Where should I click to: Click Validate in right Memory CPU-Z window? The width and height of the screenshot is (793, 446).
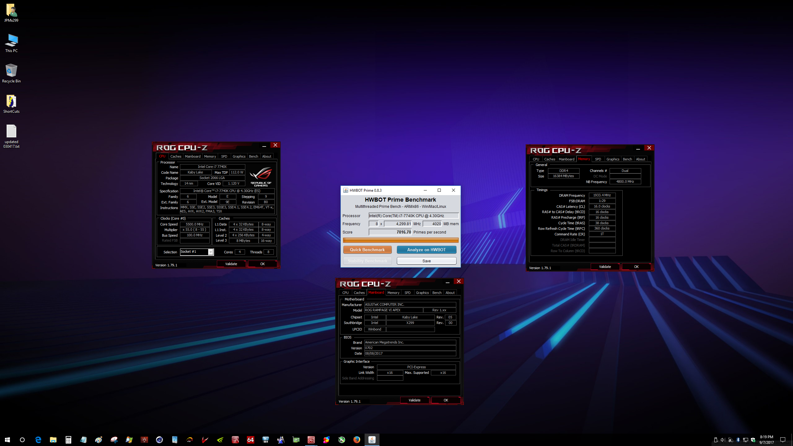(x=605, y=267)
